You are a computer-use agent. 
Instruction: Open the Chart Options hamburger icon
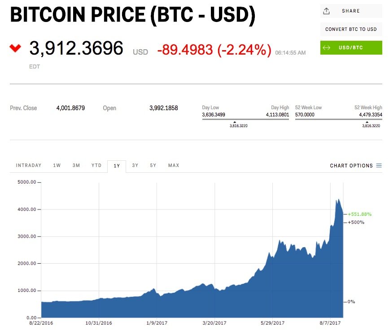click(379, 166)
